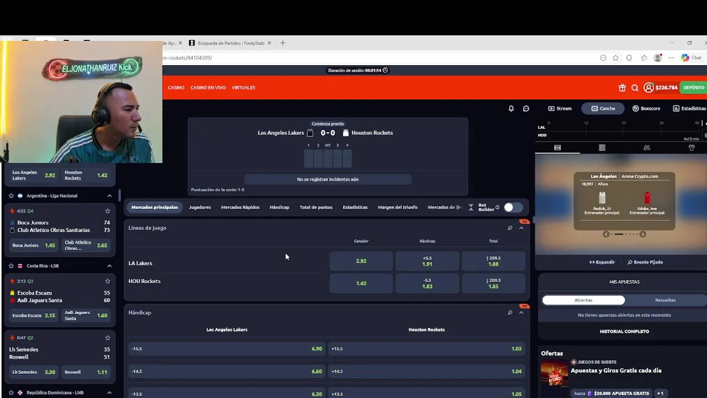The image size is (707, 398).
Task: Open the Margen del triunfo tab
Action: pos(398,207)
